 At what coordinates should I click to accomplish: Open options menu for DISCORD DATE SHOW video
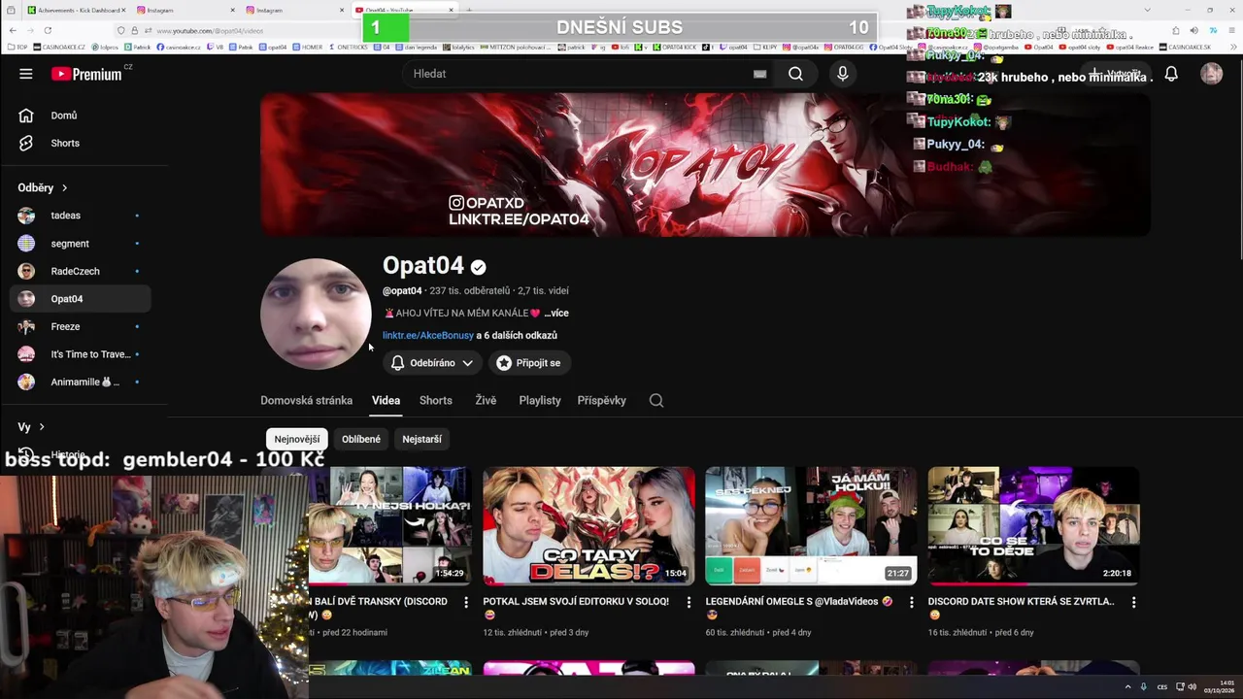pos(1133,603)
